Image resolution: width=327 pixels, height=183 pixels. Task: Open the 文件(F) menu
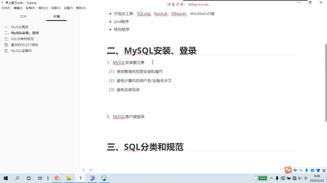6,8
